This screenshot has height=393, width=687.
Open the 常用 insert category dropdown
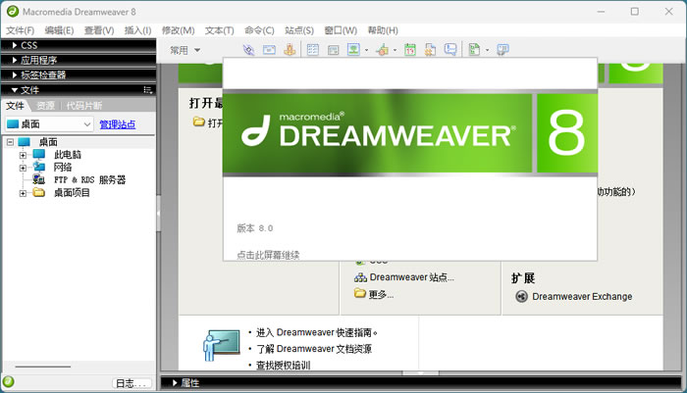185,50
